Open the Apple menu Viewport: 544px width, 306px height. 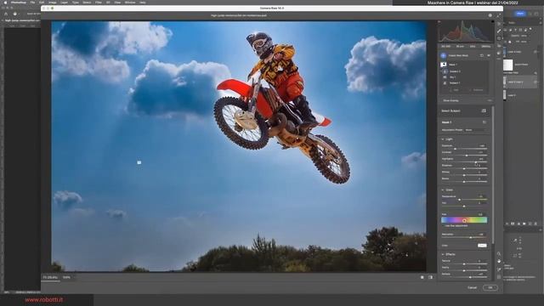[5, 2]
